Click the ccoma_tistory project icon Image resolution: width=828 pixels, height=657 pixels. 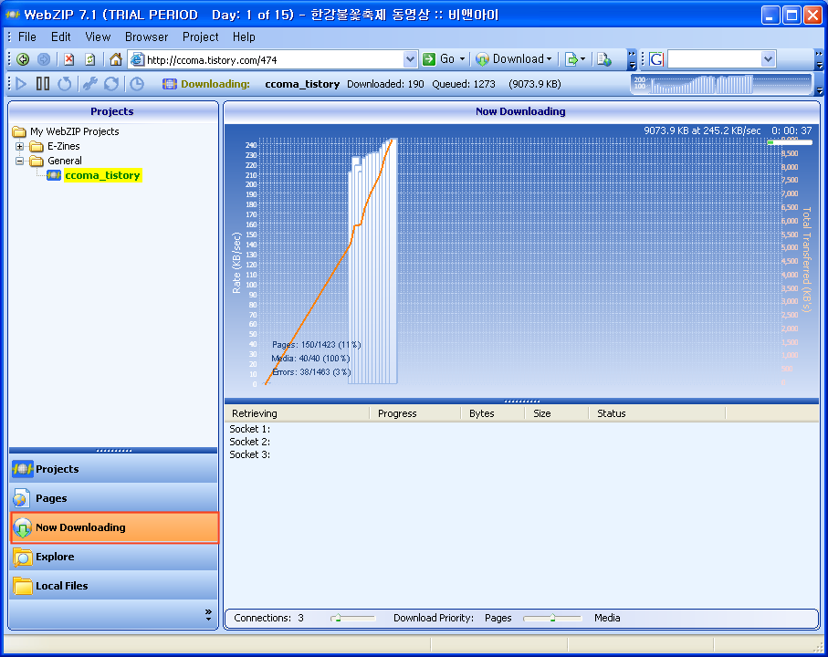(53, 175)
